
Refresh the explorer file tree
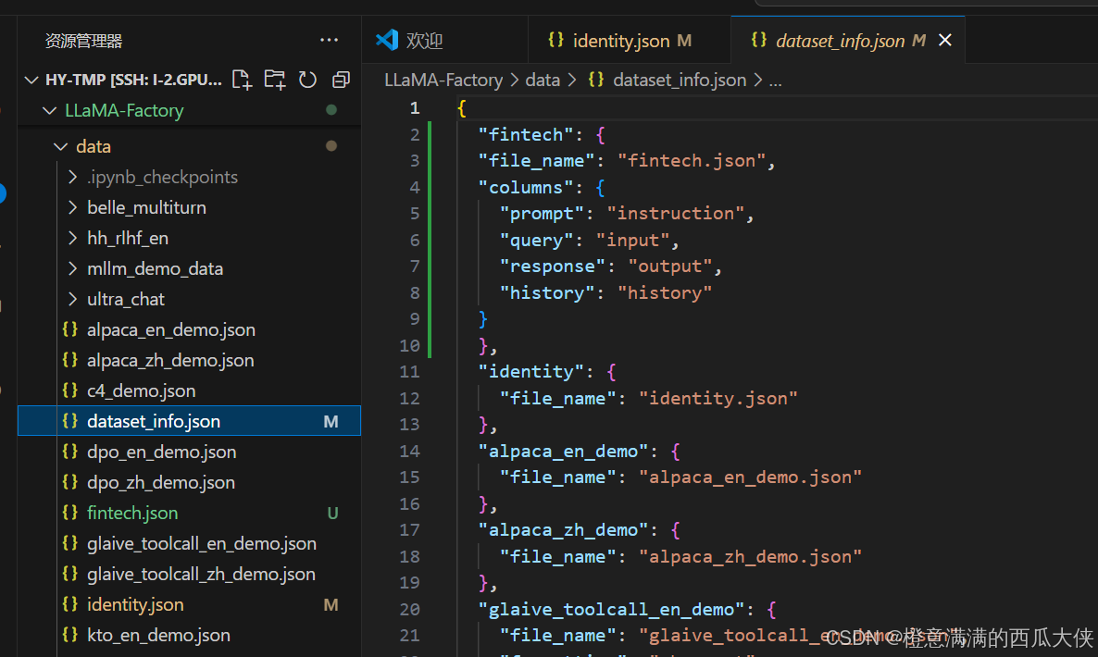tap(307, 80)
